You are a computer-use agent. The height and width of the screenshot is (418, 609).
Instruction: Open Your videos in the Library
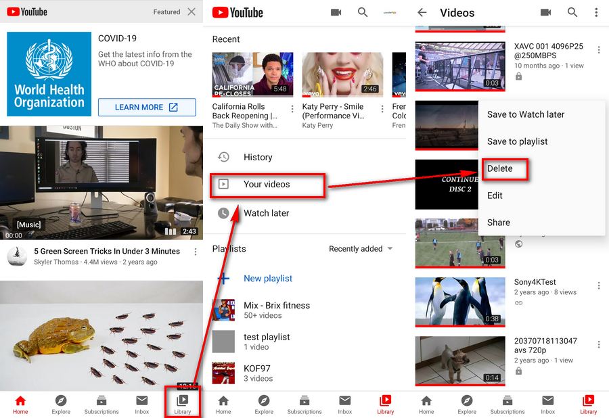[x=268, y=185]
